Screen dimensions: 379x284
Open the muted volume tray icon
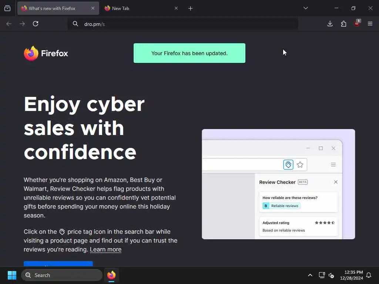tap(331, 275)
